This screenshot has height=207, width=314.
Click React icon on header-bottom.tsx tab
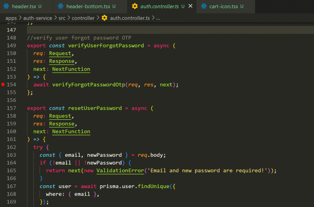tap(61, 6)
